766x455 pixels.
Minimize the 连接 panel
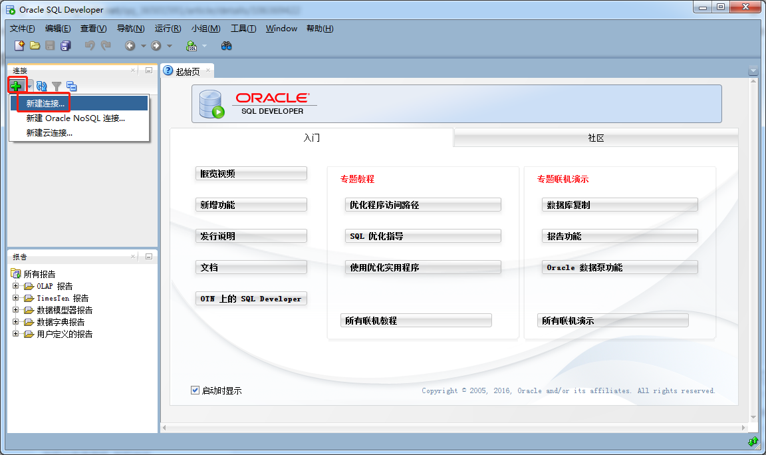149,71
